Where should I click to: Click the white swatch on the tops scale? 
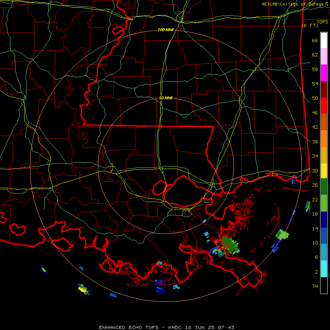[324, 40]
